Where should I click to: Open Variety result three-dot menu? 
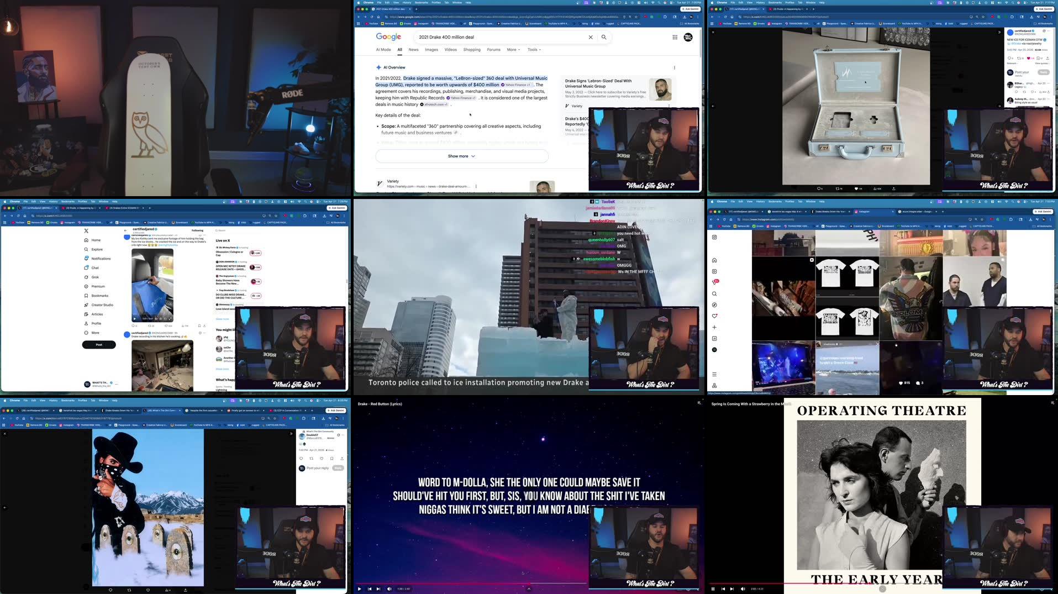point(476,186)
